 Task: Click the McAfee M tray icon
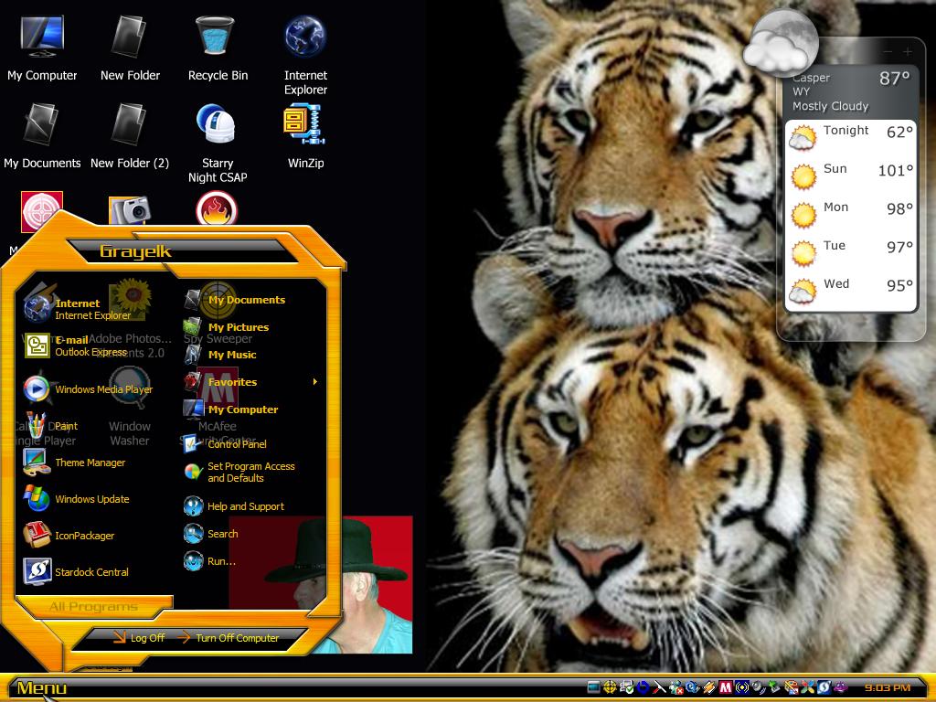click(x=725, y=687)
